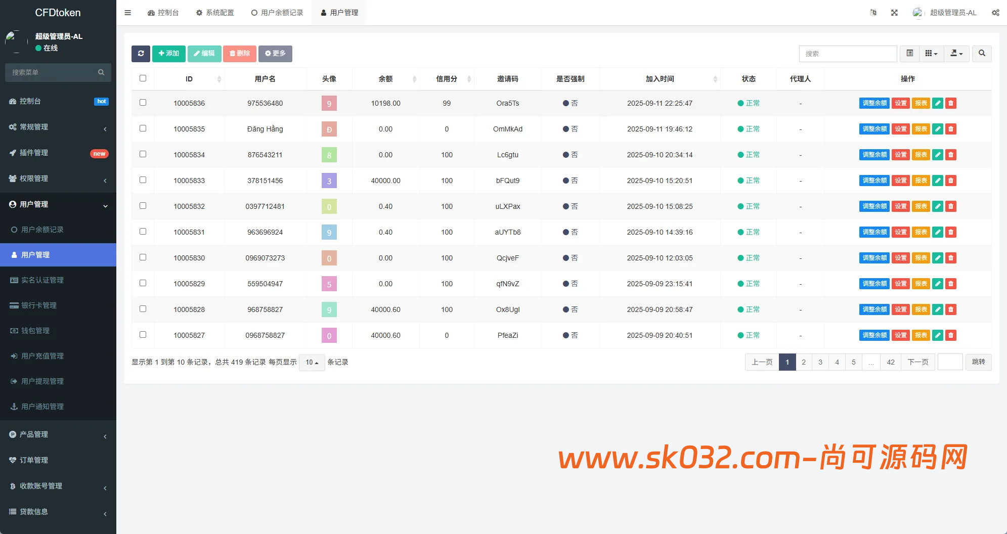Open 银行卡管理 in the sidebar
This screenshot has width=1007, height=534.
click(58, 305)
